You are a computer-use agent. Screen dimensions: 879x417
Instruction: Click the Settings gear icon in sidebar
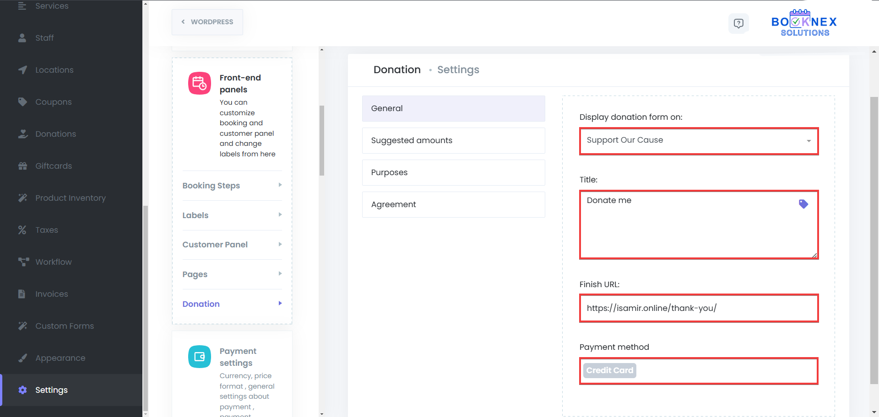(x=22, y=390)
